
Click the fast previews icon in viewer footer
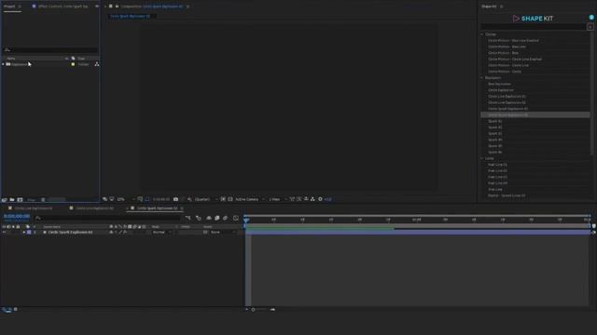click(x=298, y=199)
